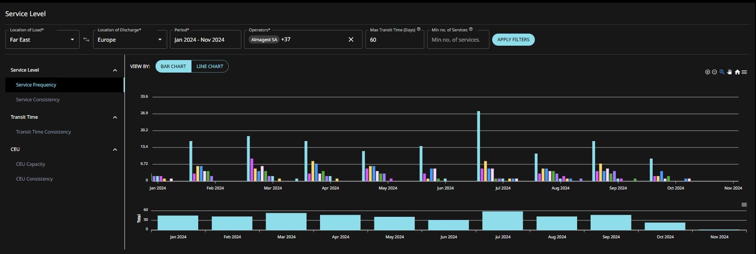Click the Max Transit Time help icon

(418, 30)
